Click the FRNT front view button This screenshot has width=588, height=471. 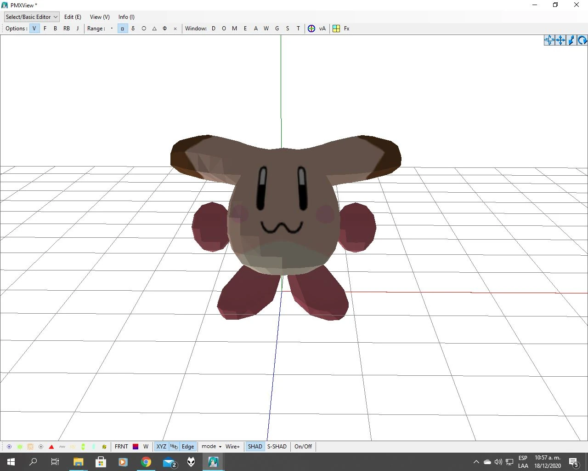[x=121, y=447]
